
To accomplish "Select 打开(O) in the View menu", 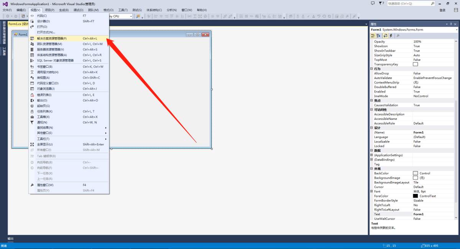I will coord(69,27).
